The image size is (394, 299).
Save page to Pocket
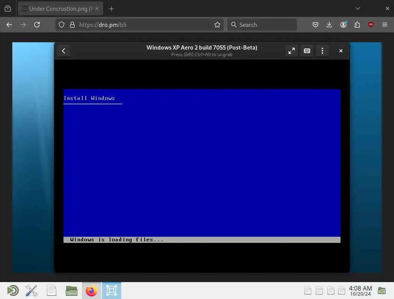pyautogui.click(x=316, y=25)
